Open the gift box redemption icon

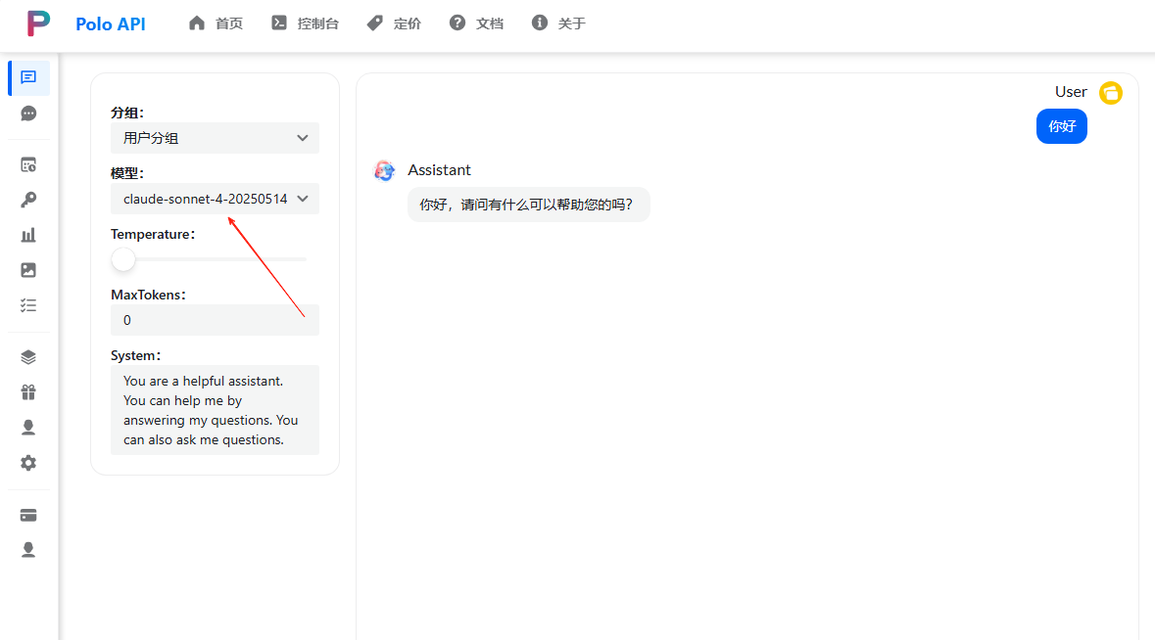28,392
